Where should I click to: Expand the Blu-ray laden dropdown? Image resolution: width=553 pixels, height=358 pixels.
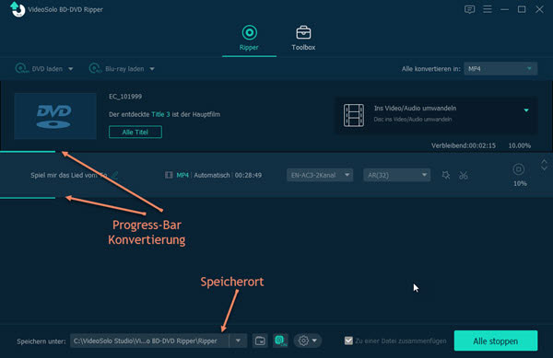[x=152, y=69]
